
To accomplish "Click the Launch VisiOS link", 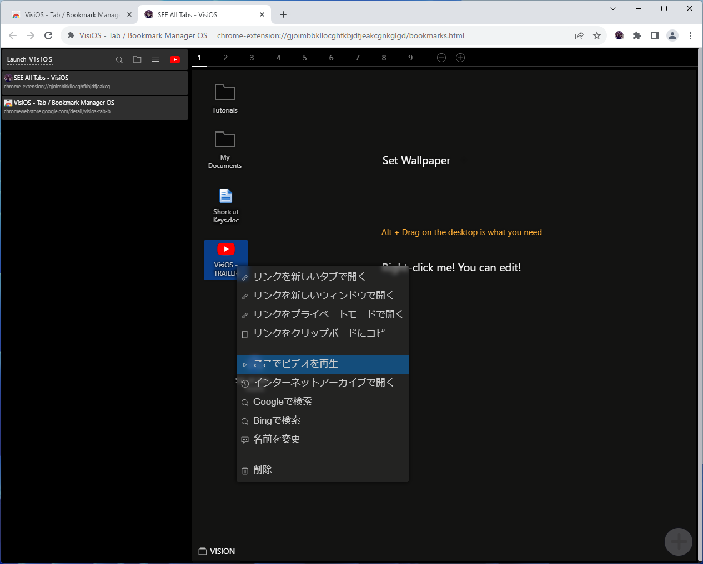I will (29, 59).
